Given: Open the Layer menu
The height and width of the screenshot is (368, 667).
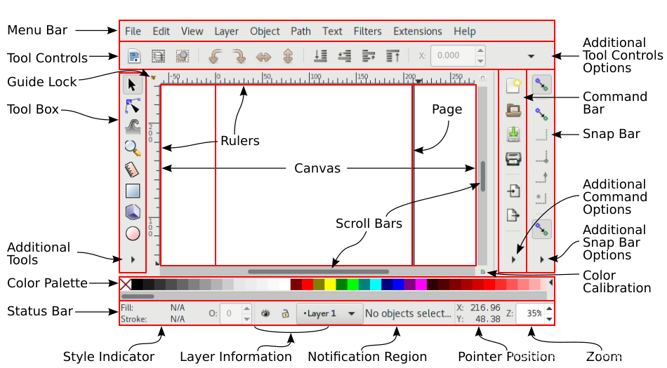Looking at the screenshot, I should coord(226,32).
